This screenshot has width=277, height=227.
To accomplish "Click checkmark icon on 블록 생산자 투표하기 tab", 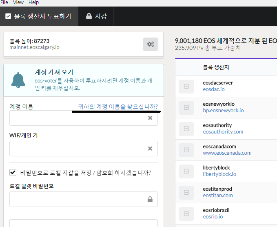I will coord(8,16).
